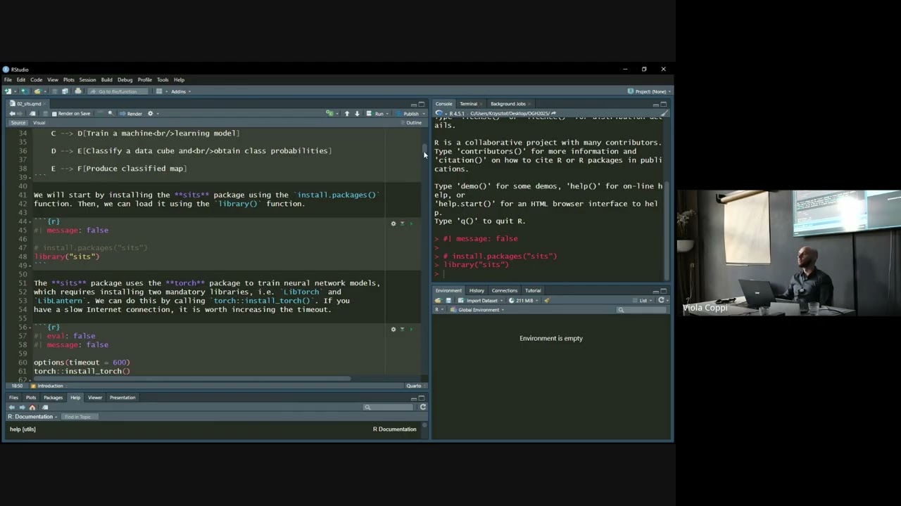Switch to the Packages tab
The height and width of the screenshot is (506, 901).
53,398
